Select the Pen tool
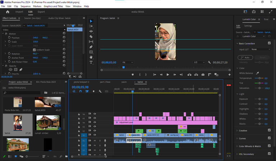The image size is (276, 161). tap(91, 47)
